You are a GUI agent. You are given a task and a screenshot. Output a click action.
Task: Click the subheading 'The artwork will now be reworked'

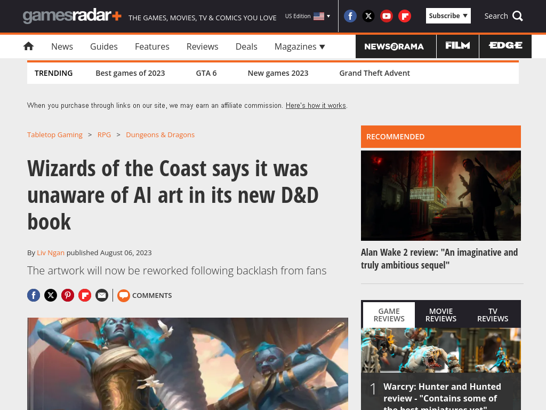[177, 271]
